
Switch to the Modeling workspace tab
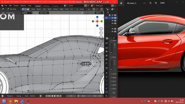point(46,6)
